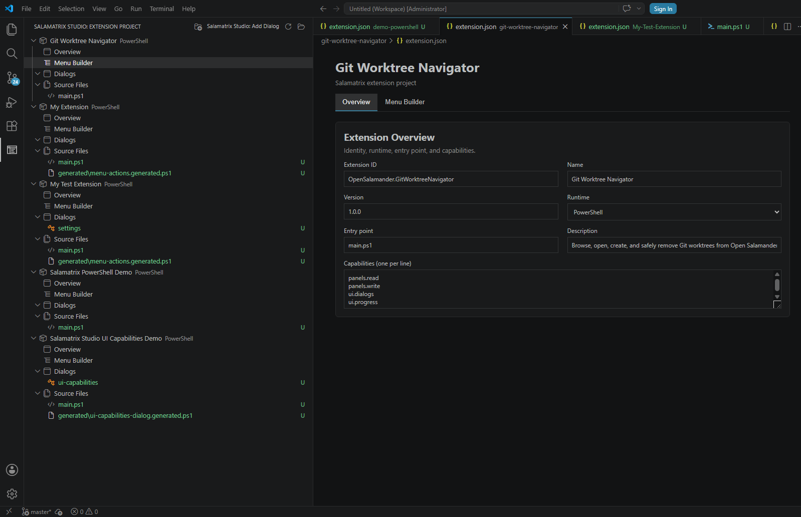Open the Help menu
Viewport: 801px width, 517px height.
coord(188,9)
